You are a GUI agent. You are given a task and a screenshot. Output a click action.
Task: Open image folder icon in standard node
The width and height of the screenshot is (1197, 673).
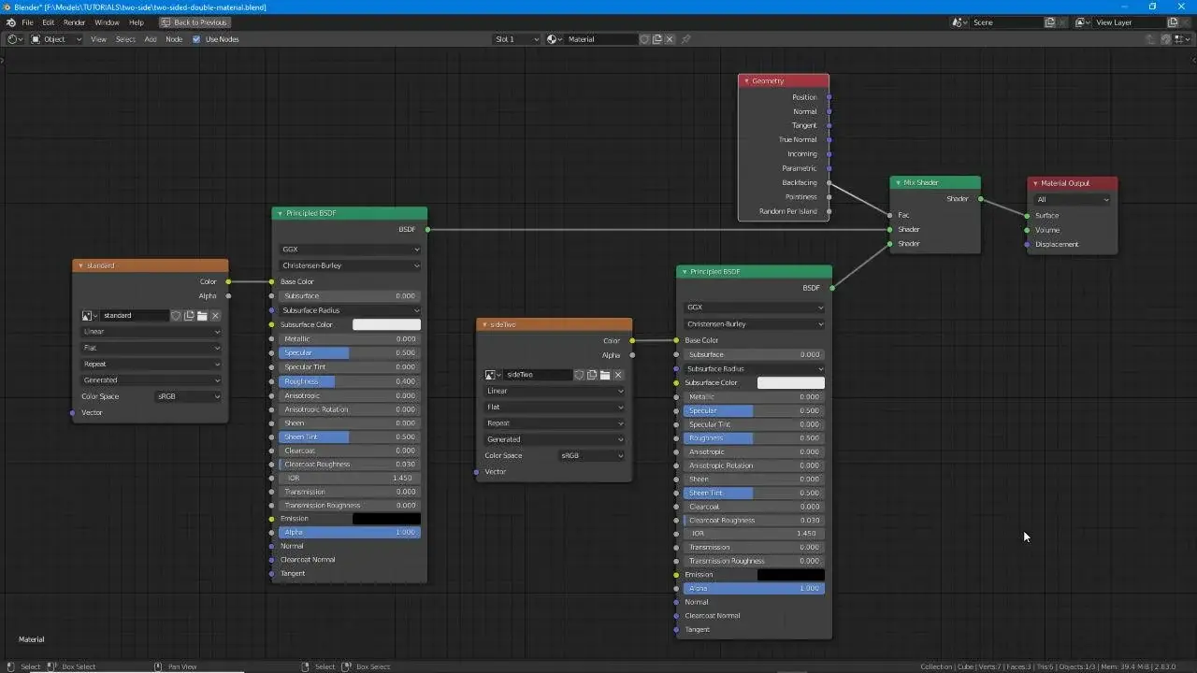coord(202,316)
